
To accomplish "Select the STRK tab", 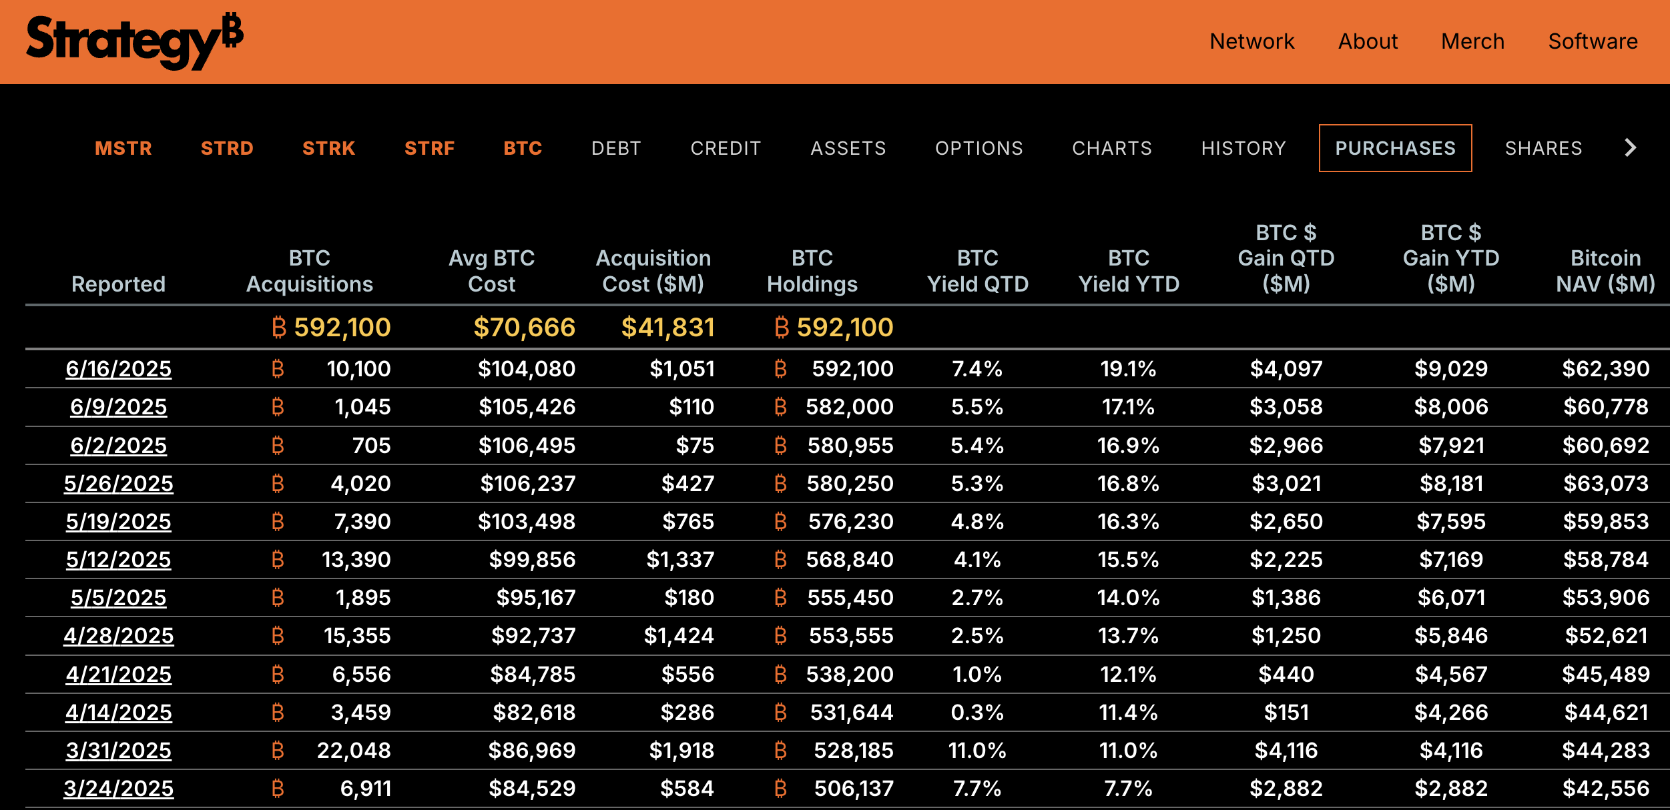I will (x=328, y=148).
